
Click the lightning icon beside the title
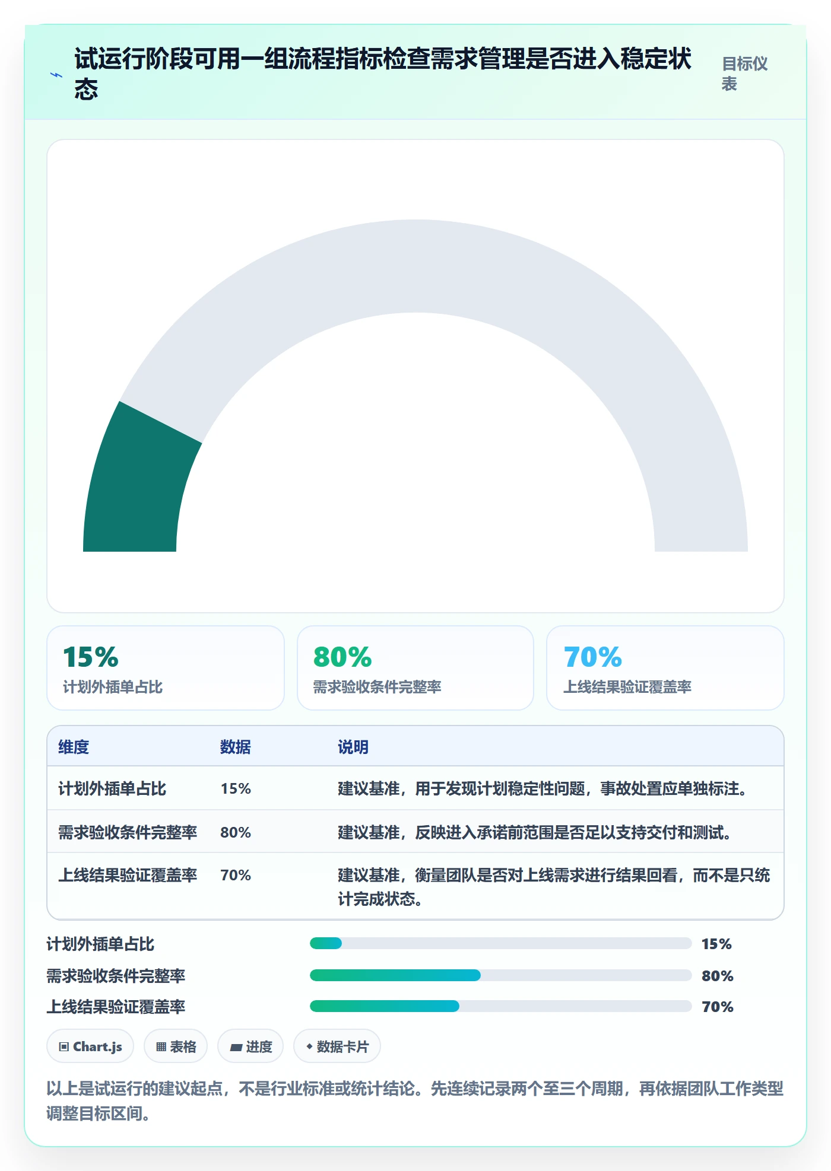(x=56, y=75)
